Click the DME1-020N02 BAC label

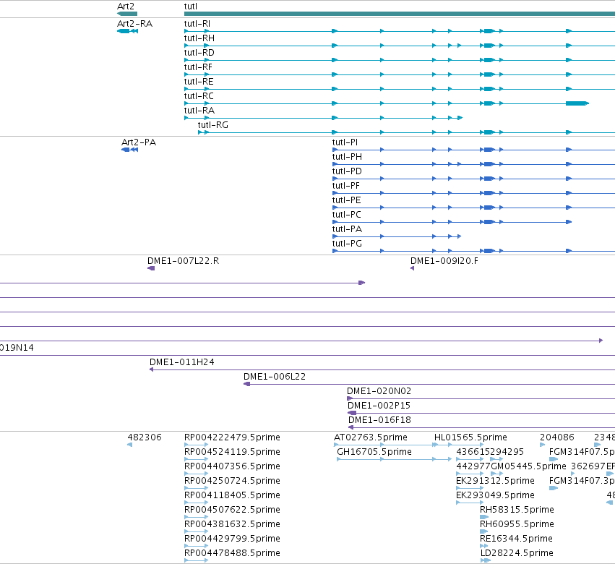379,391
